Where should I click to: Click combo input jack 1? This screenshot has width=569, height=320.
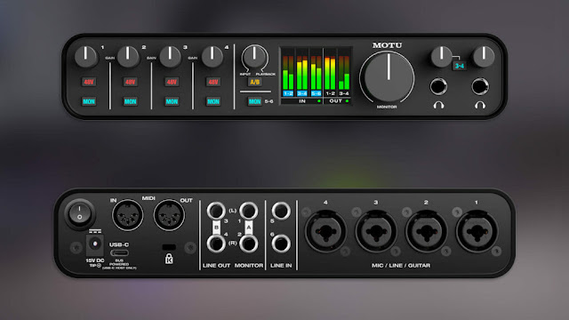pos(477,232)
